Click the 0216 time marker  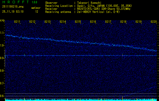coord(93,22)
